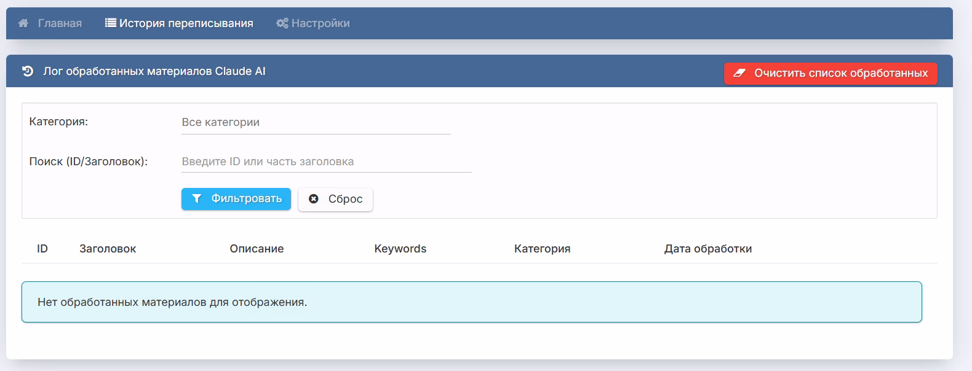
Task: Click the home icon beside Главная
Action: pos(23,23)
